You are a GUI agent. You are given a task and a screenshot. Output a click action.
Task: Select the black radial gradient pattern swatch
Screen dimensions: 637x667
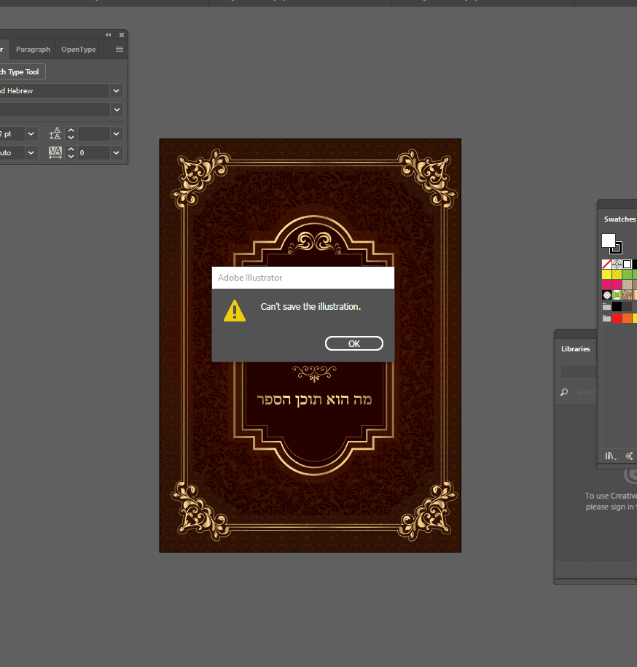(607, 295)
